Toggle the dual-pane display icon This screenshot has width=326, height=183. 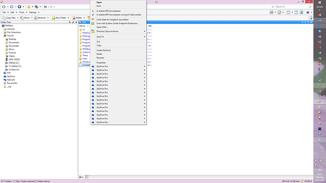[296, 12]
